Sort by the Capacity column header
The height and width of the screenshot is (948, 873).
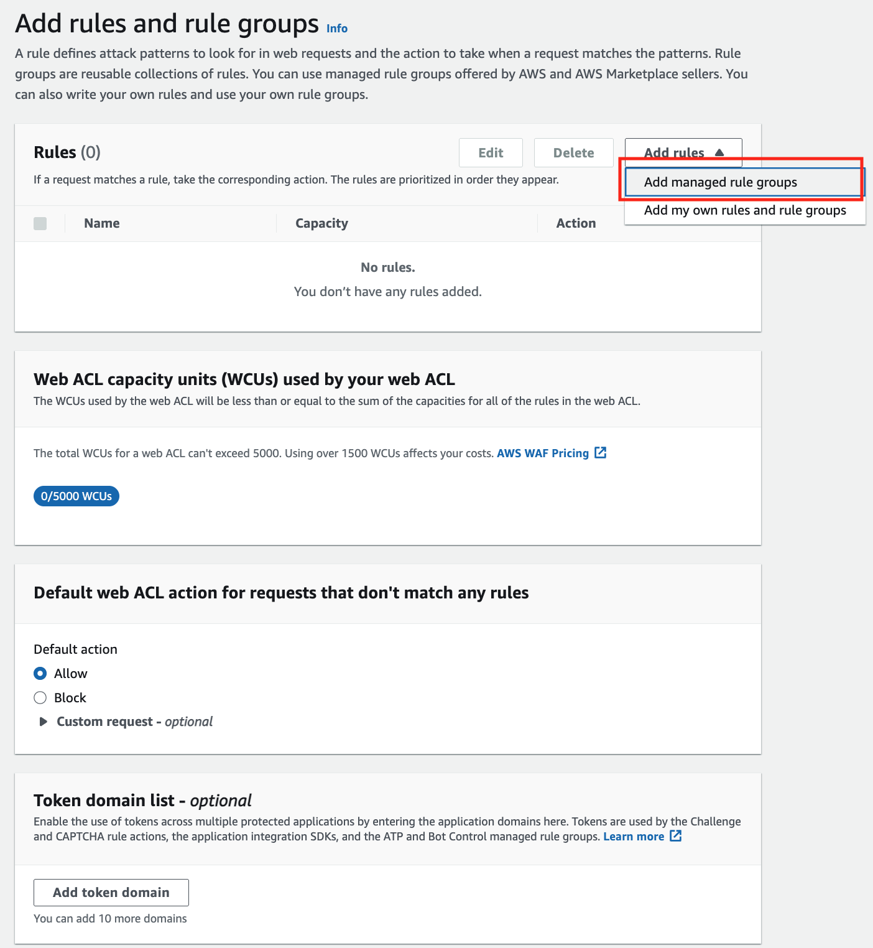point(321,223)
